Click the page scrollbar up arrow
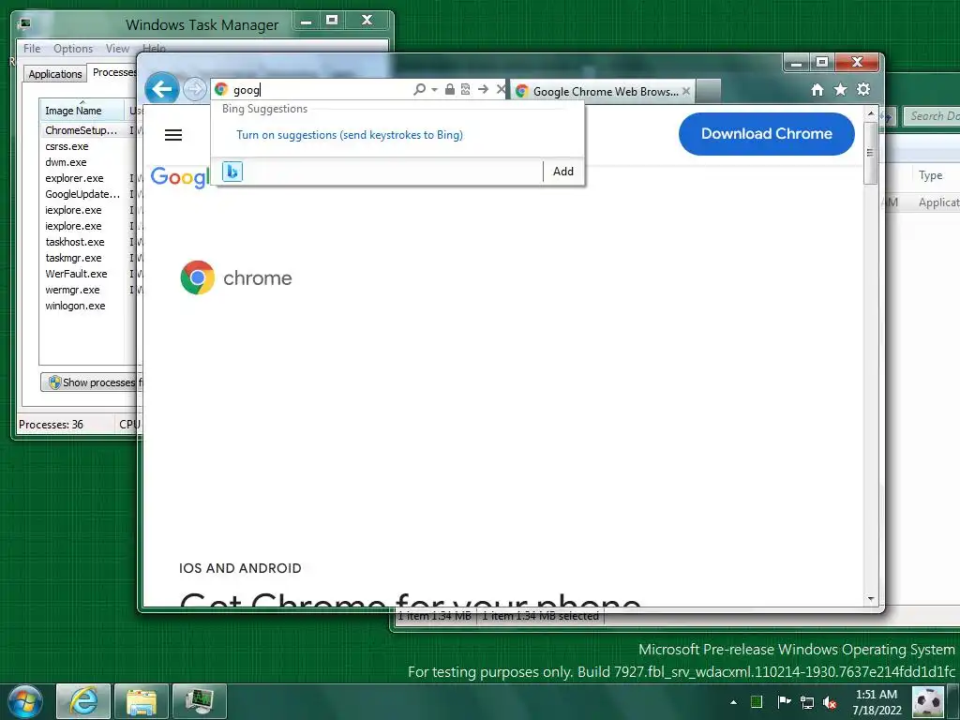Screen dimensions: 960x720 click(x=871, y=113)
